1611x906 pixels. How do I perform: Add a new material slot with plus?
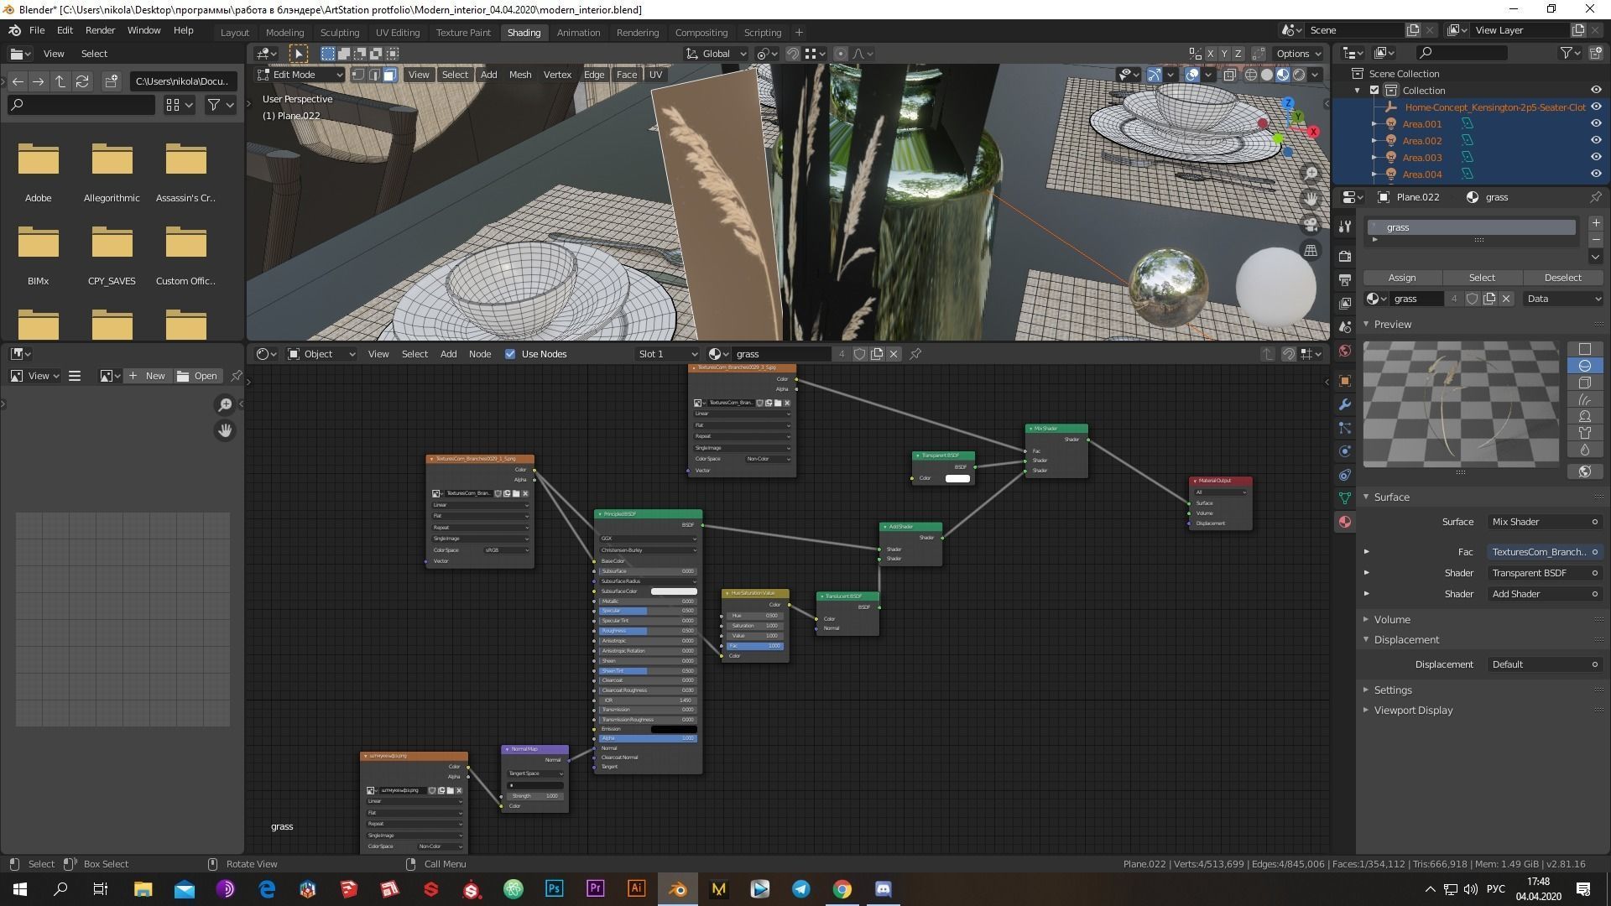[x=1595, y=223]
